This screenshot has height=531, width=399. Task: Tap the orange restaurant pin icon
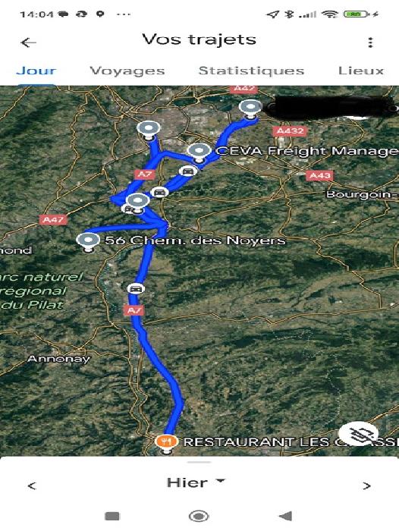(166, 441)
